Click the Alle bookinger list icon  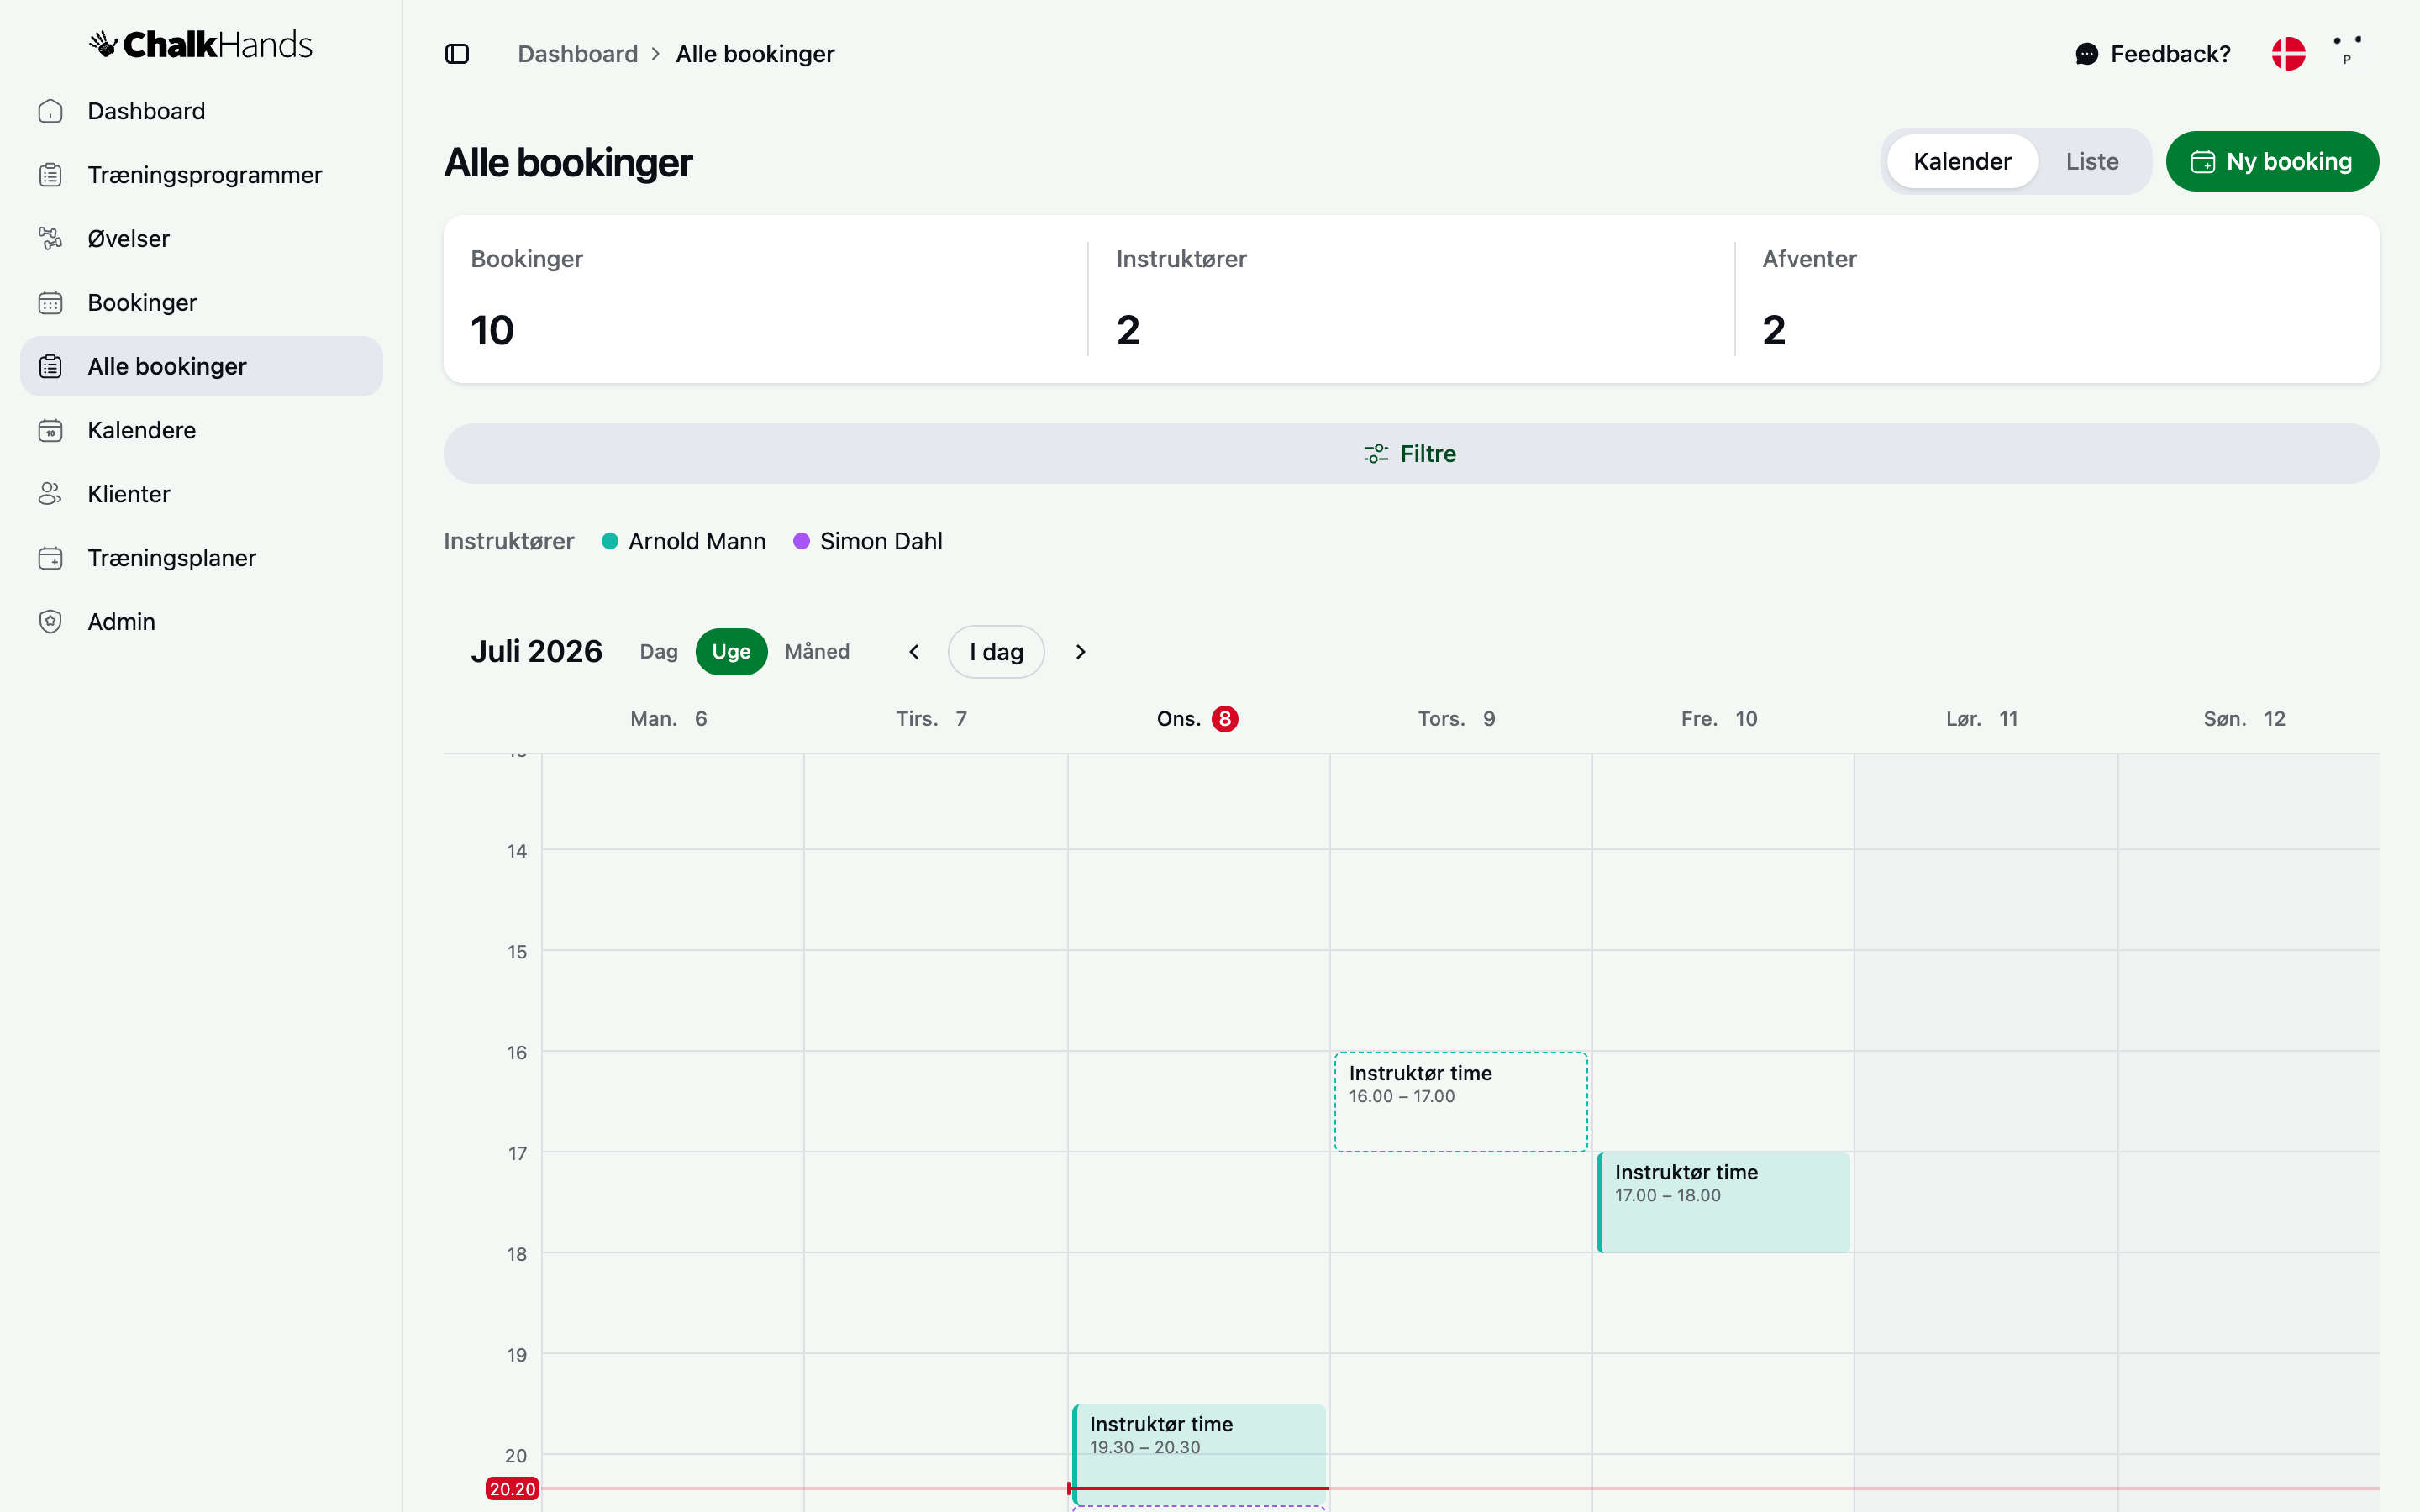click(50, 367)
